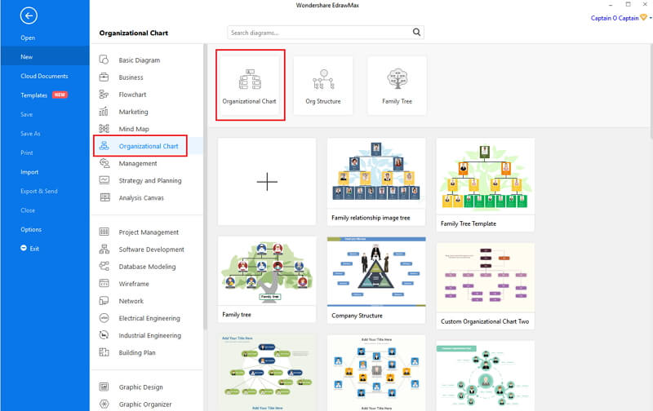Screen dimensions: 653x411
Task: Open the Cloud Documents menu item
Action: point(45,76)
